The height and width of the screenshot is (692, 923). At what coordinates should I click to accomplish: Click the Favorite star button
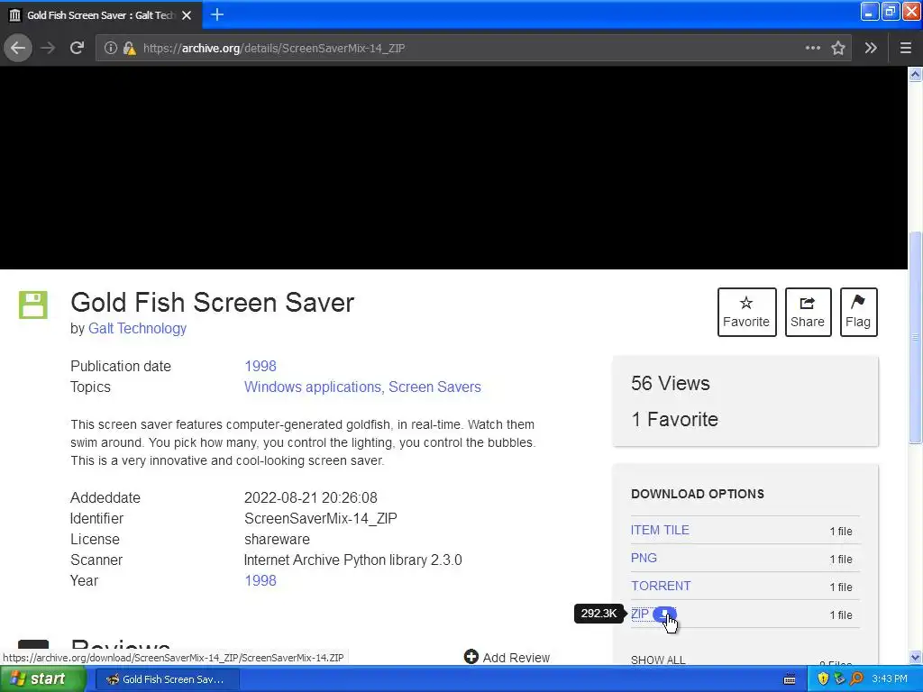pos(746,312)
